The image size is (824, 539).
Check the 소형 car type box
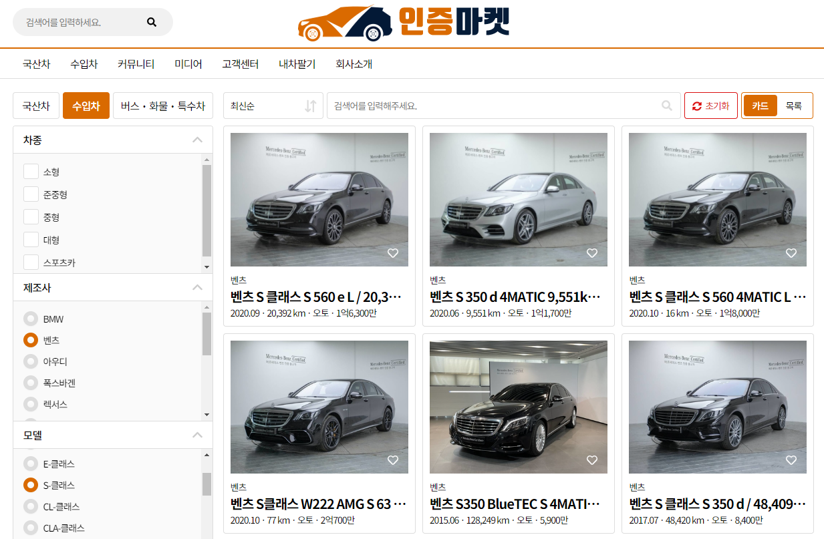[x=31, y=172]
